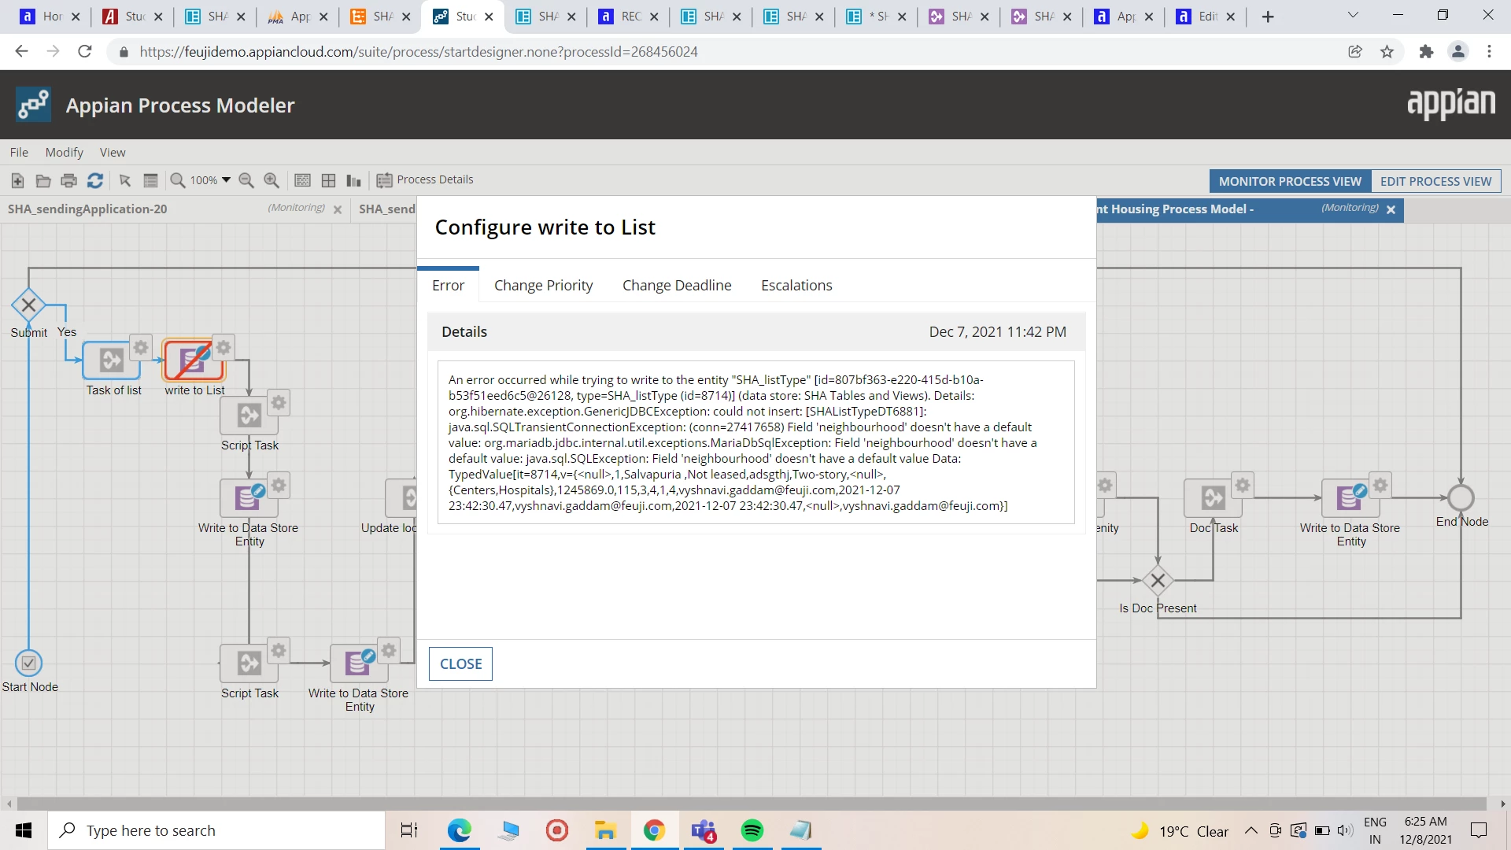
Task: Click the Appian Process Modeler logo icon
Action: pyautogui.click(x=33, y=105)
